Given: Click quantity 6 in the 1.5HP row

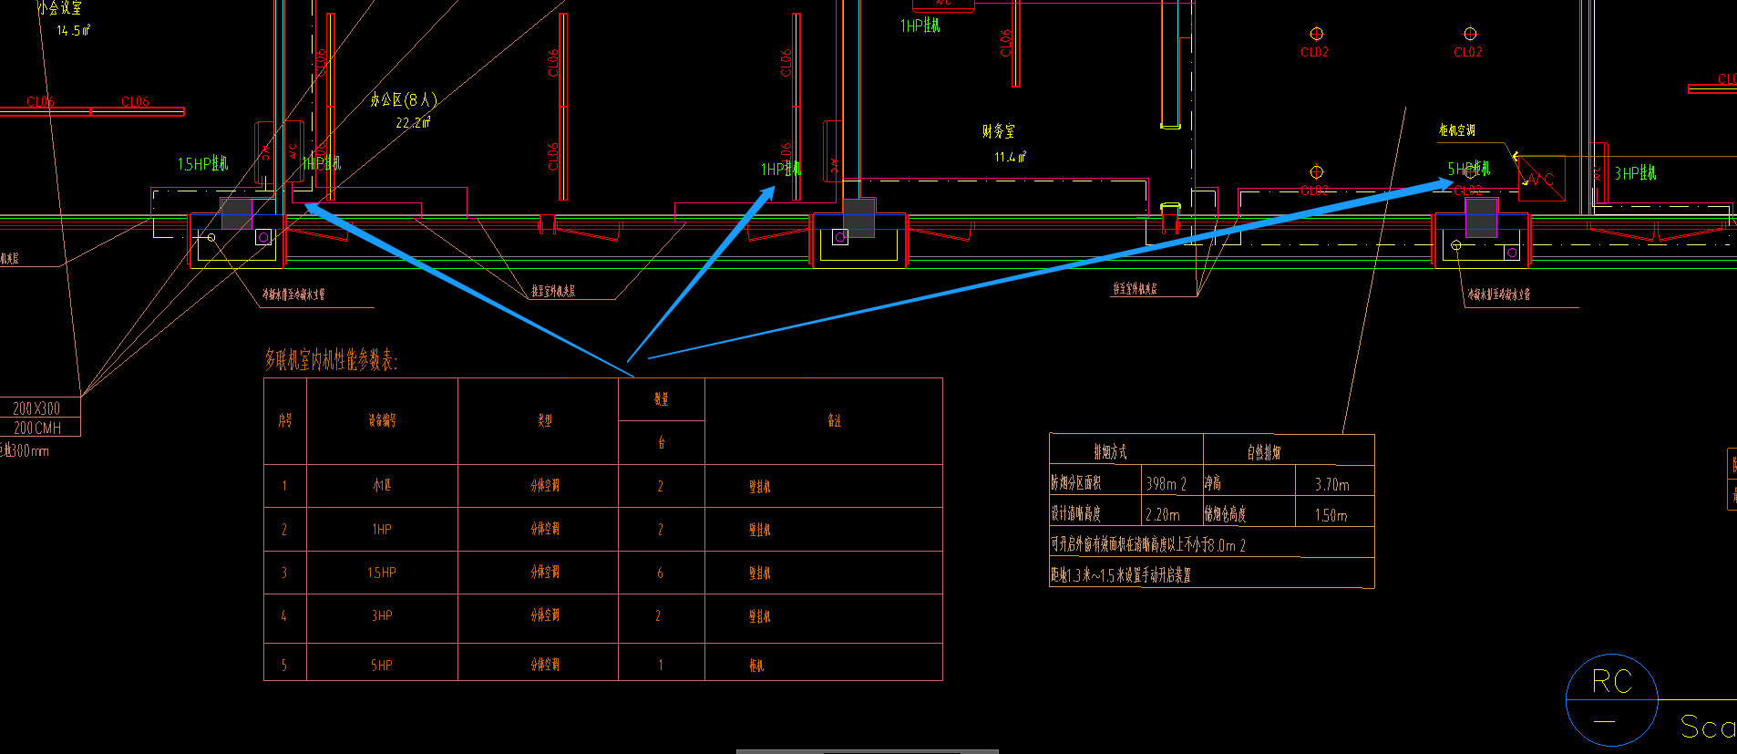Looking at the screenshot, I should (x=661, y=573).
